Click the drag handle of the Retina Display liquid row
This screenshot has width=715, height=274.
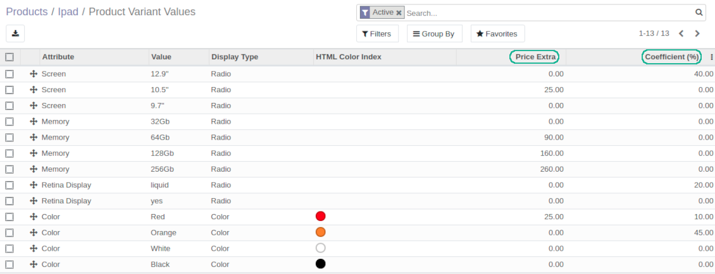(34, 185)
